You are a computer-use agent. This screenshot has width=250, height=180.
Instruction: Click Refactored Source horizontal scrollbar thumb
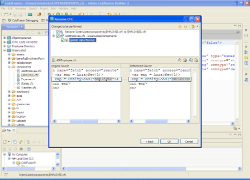coord(156,121)
